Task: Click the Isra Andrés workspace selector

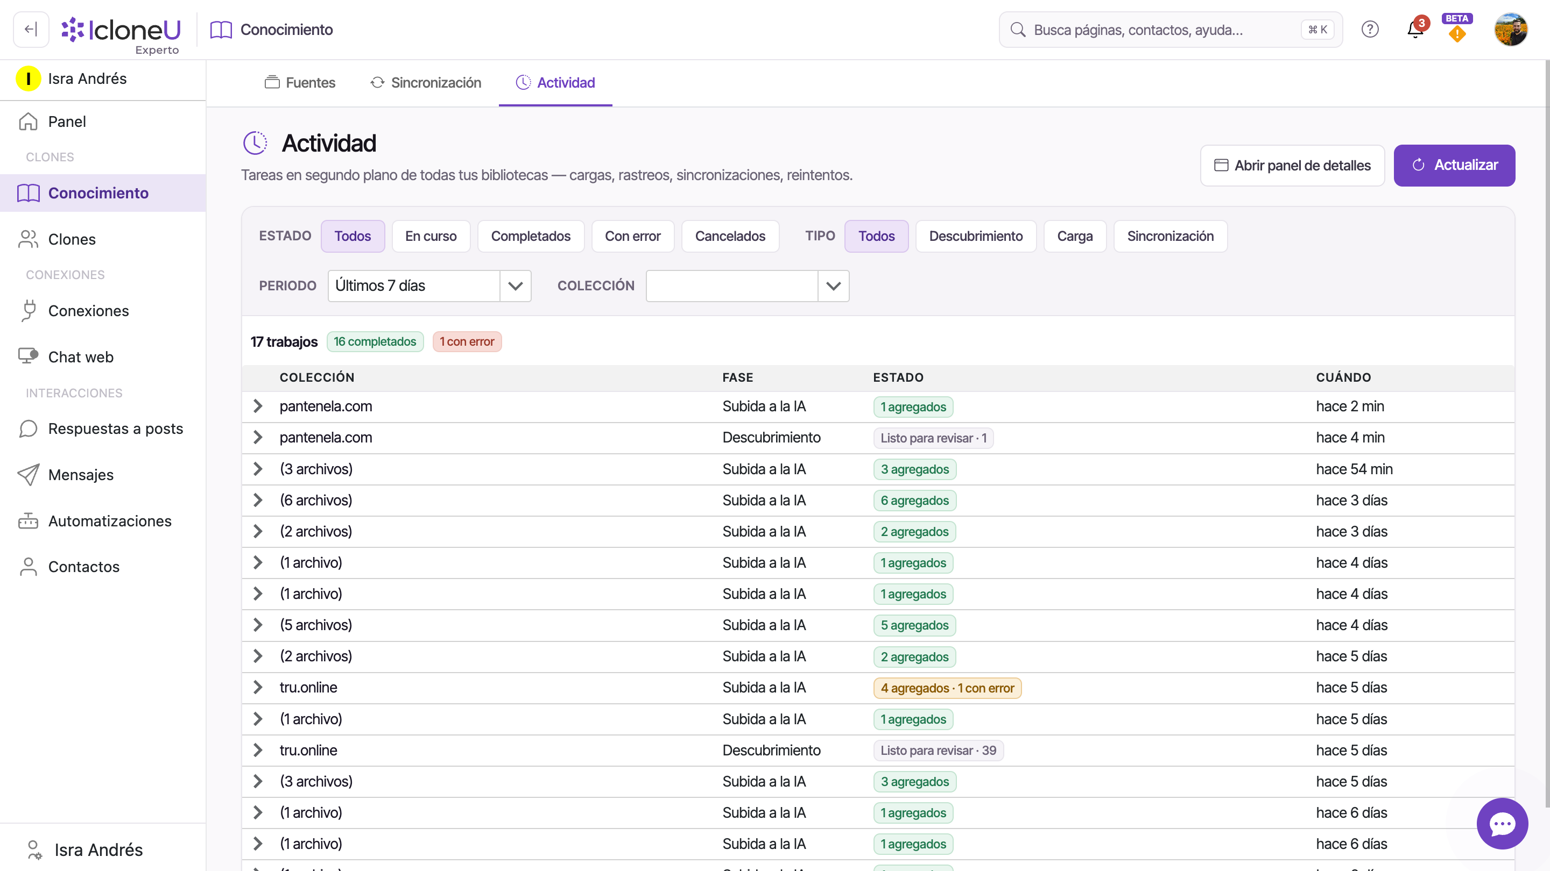Action: tap(103, 78)
